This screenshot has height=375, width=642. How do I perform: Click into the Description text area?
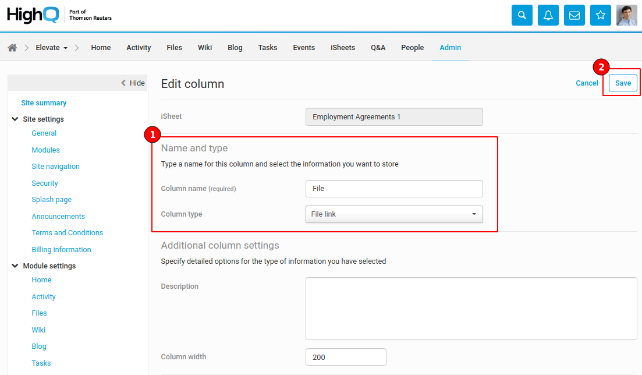[x=471, y=309]
